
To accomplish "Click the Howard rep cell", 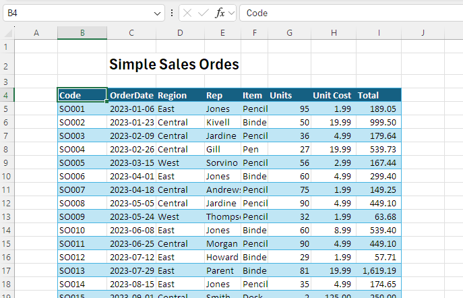I will pos(222,257).
